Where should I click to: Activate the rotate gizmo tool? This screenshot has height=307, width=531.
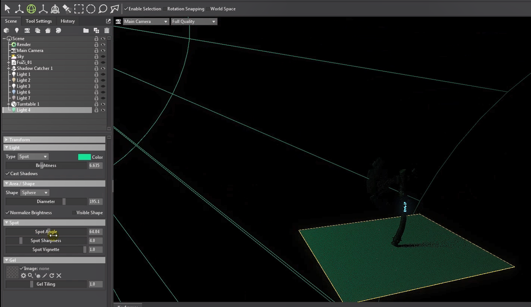(31, 8)
